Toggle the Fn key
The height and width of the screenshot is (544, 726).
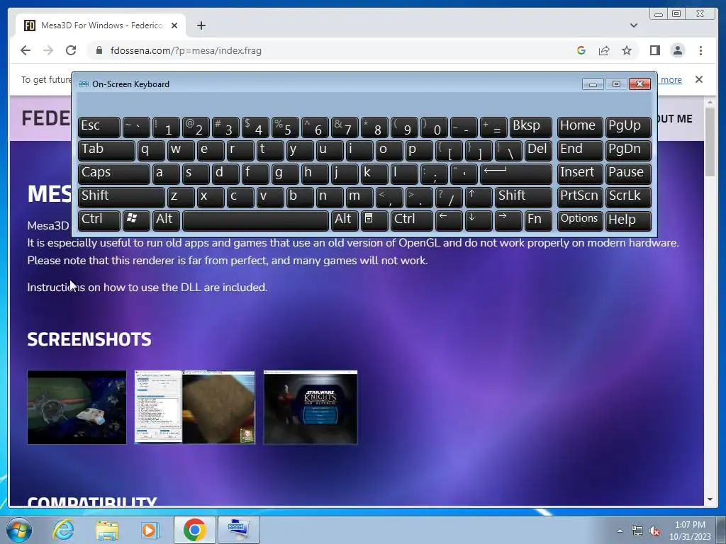(537, 220)
